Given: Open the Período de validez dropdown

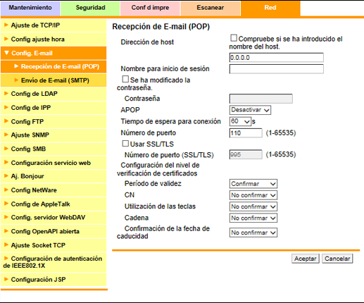Looking at the screenshot, I should 253,184.
